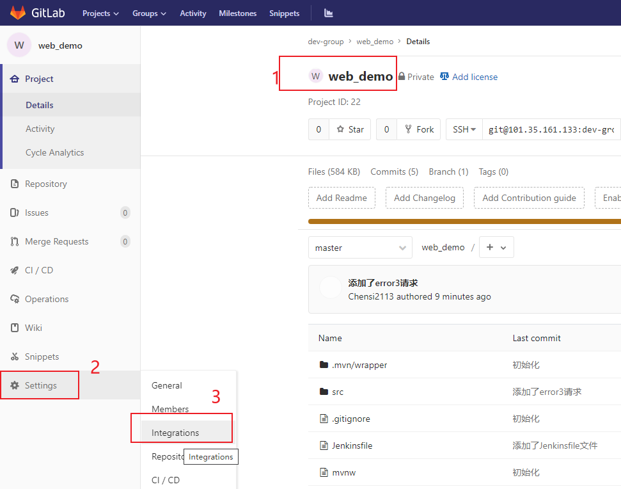Image resolution: width=621 pixels, height=489 pixels.
Task: Click the mvnw file icon
Action: click(x=324, y=472)
